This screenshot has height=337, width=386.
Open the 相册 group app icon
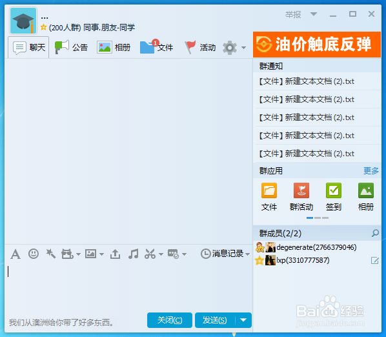(366, 190)
